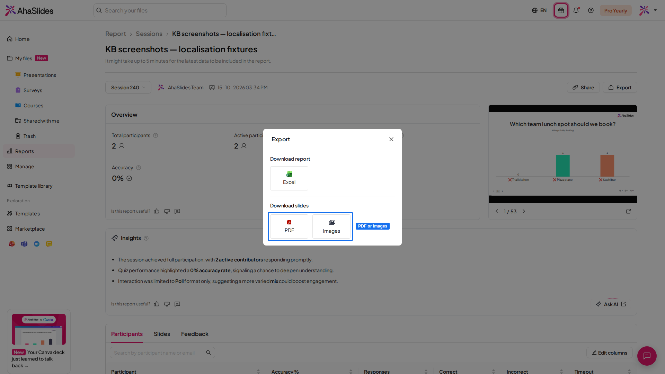Click the Report breadcrumb link

pyautogui.click(x=116, y=34)
